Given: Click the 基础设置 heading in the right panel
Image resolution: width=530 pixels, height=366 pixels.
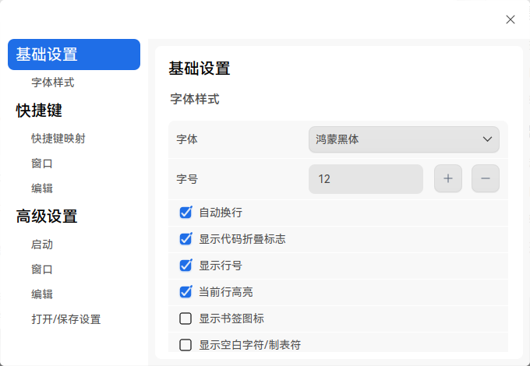Looking at the screenshot, I should [200, 69].
